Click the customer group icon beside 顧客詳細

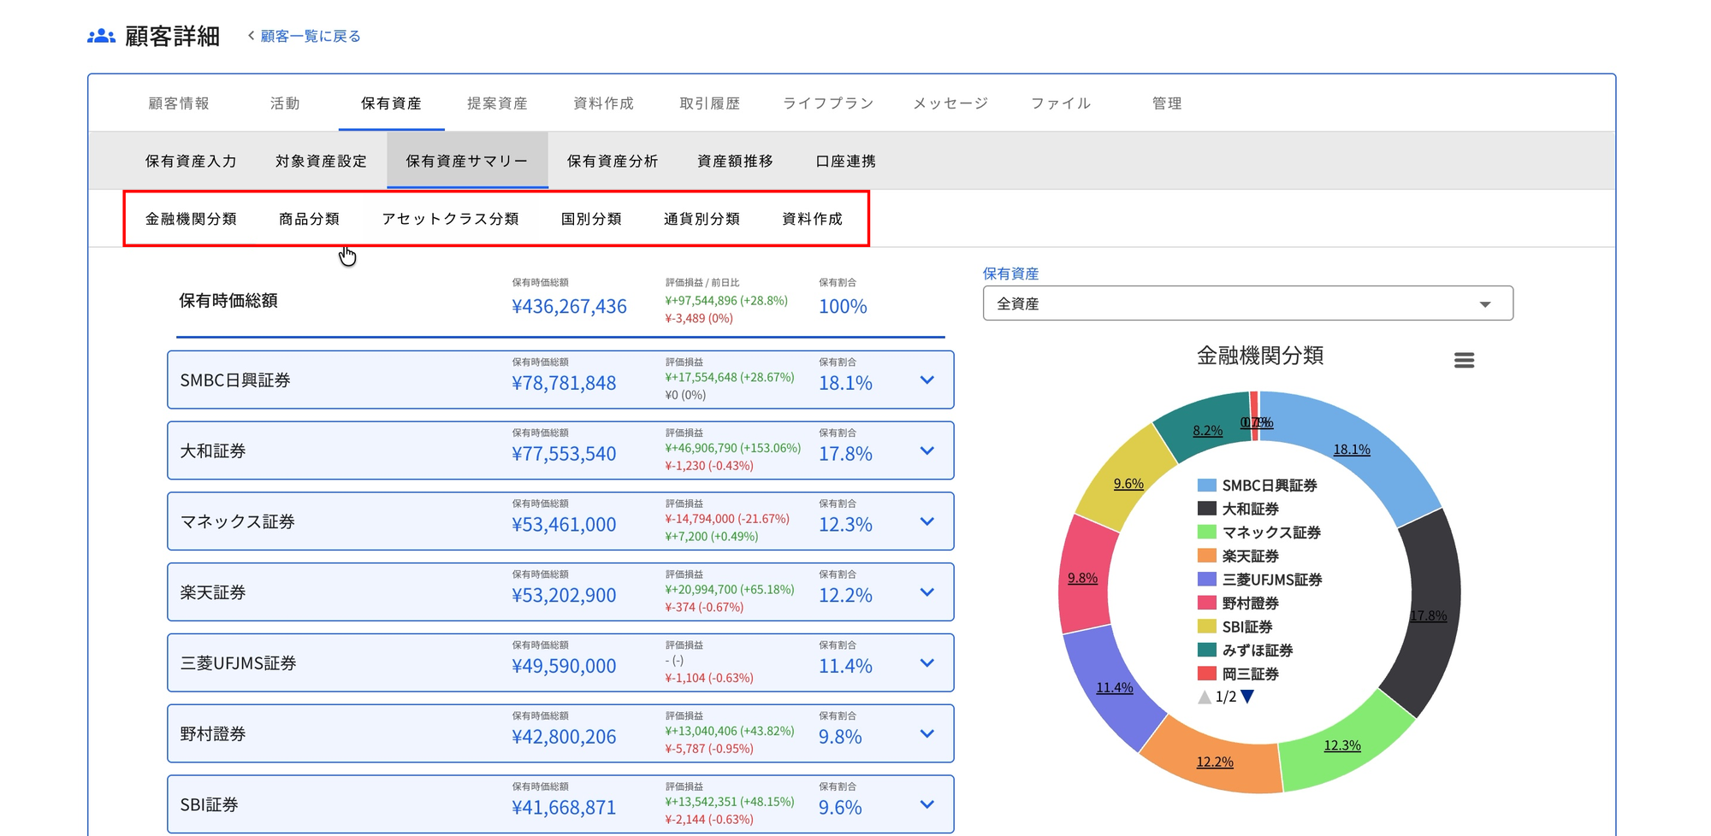[x=101, y=36]
